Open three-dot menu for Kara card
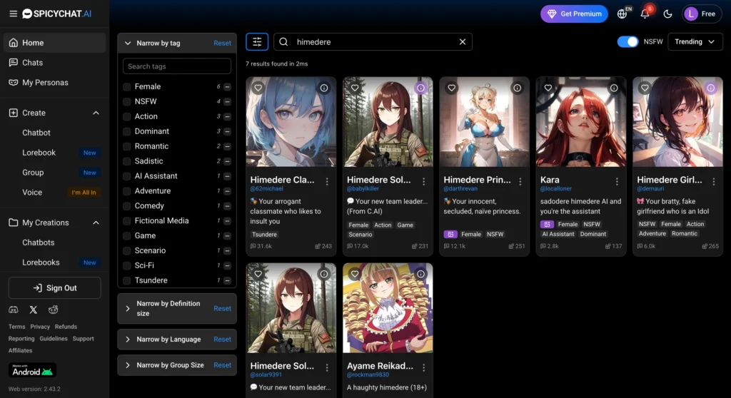This screenshot has height=398, width=731. 617,181
